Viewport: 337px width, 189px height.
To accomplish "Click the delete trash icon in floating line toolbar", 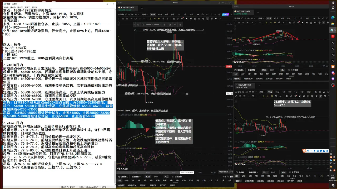I will pyautogui.click(x=180, y=24).
